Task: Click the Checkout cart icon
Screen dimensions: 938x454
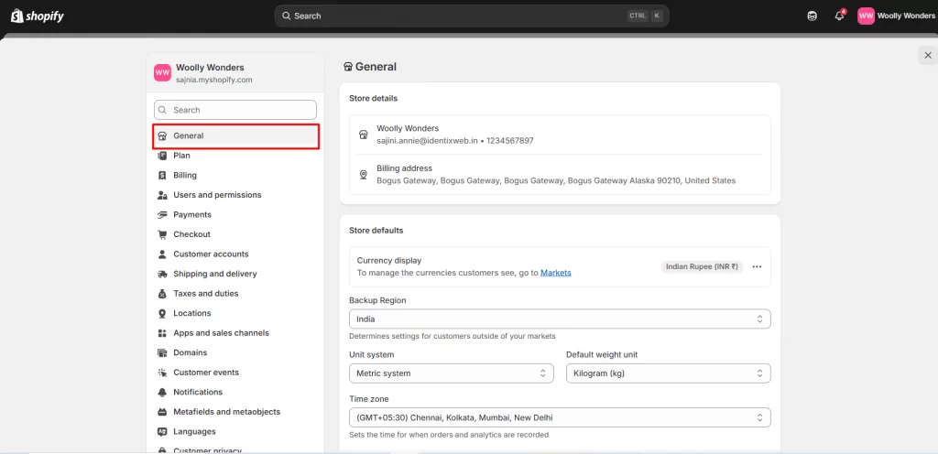Action: [x=162, y=234]
